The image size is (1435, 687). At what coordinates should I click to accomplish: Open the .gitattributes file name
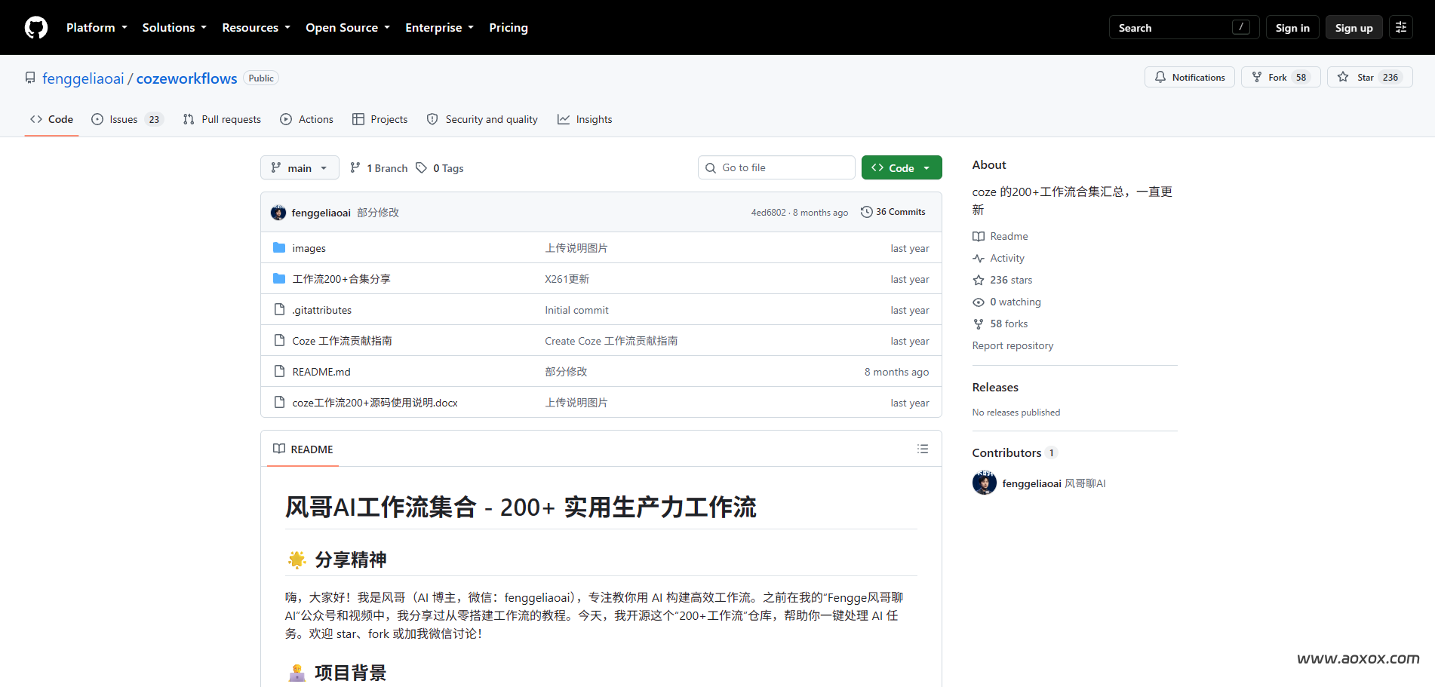[x=322, y=310]
